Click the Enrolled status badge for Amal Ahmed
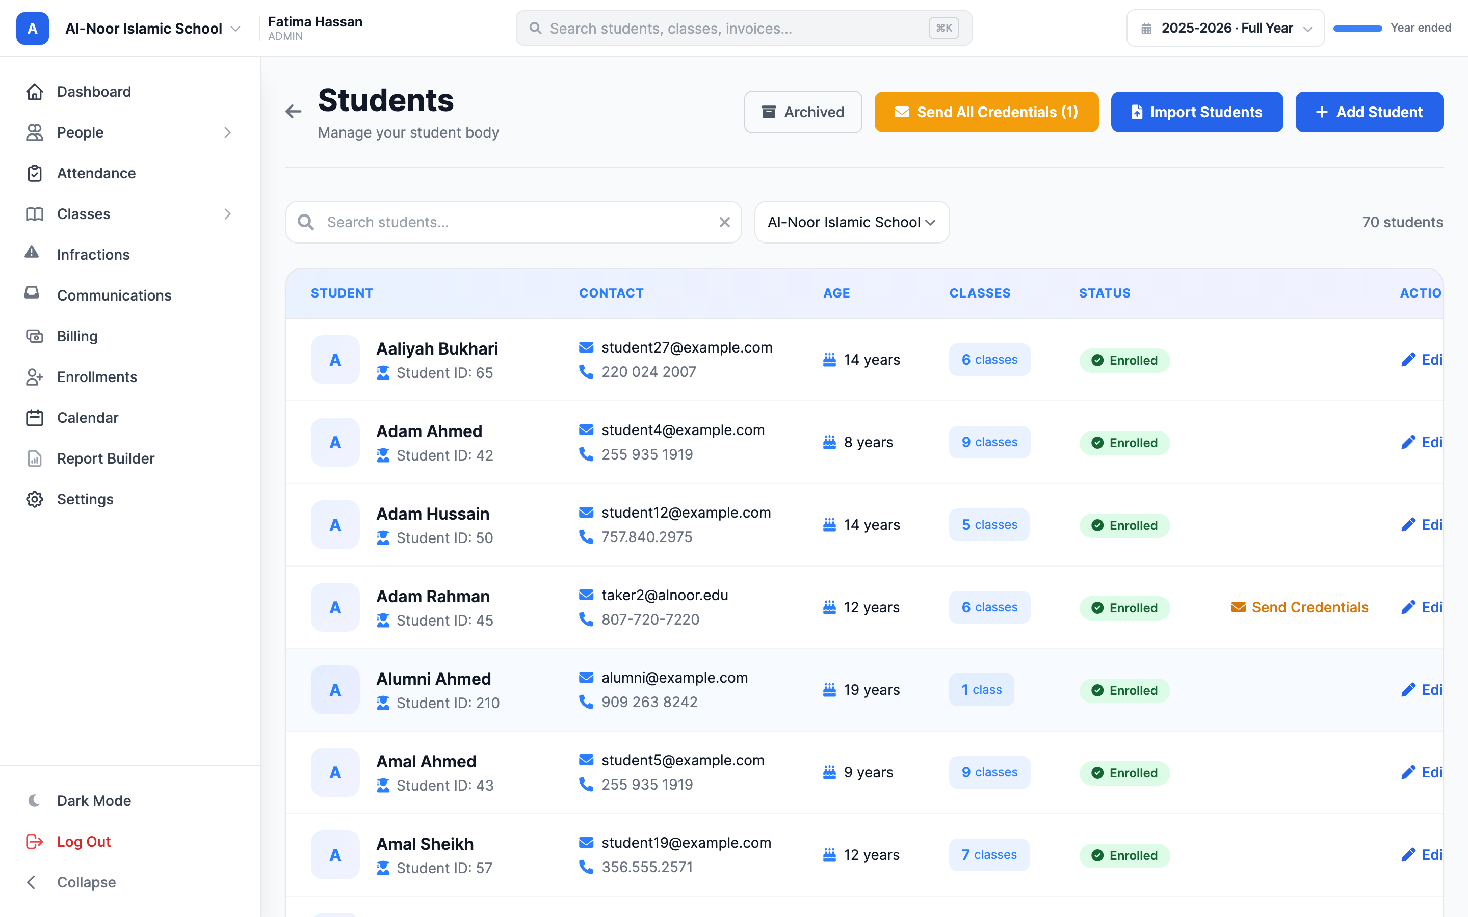The image size is (1468, 917). pyautogui.click(x=1124, y=773)
